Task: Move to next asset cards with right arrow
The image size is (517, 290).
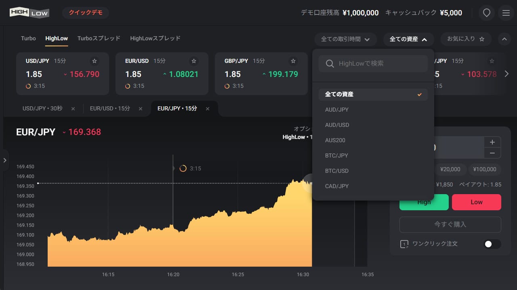Action: click(507, 74)
